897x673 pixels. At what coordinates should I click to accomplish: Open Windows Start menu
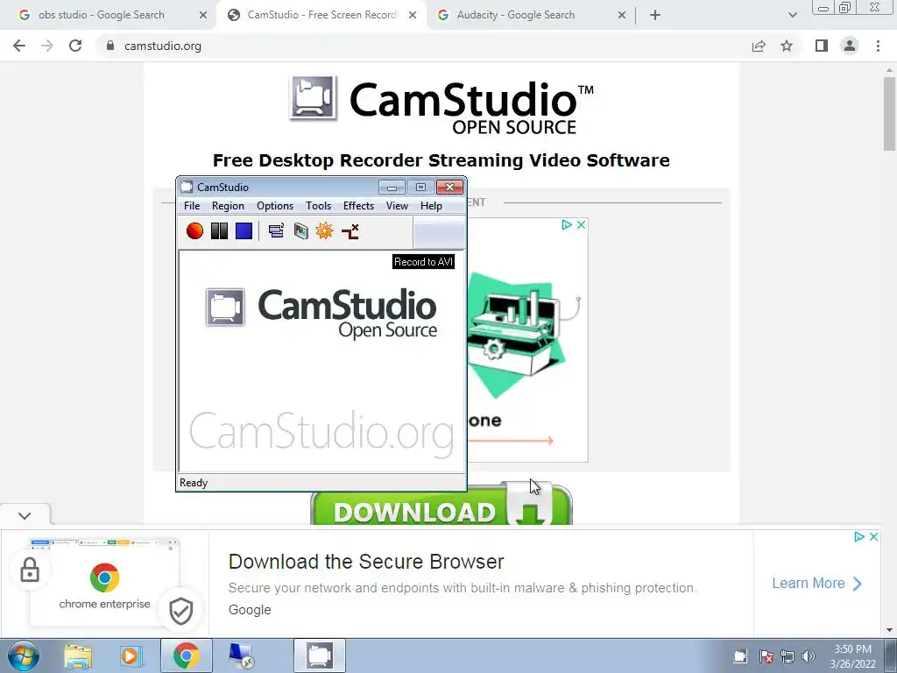(x=23, y=655)
